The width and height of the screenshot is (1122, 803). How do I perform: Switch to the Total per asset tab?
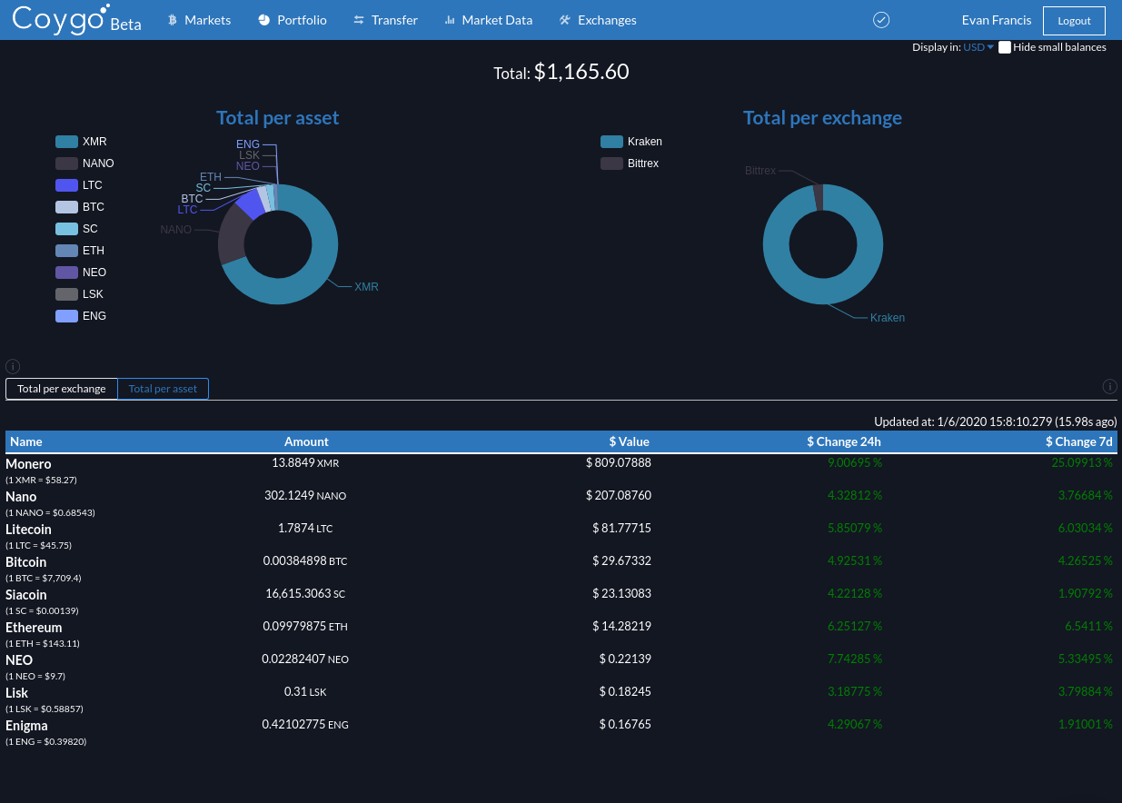pyautogui.click(x=164, y=389)
